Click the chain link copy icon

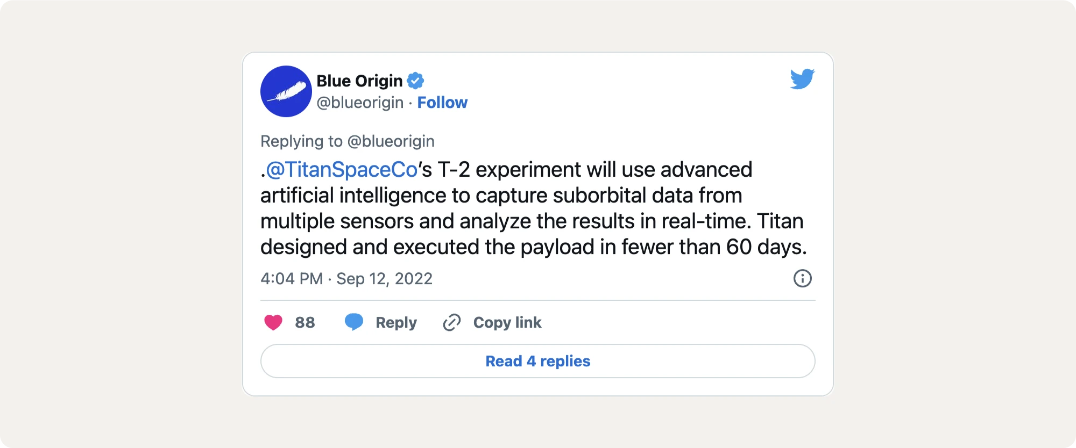452,322
